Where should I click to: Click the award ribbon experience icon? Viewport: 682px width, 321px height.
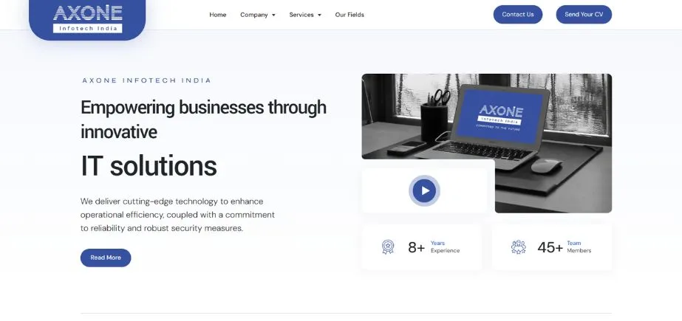pyautogui.click(x=387, y=246)
